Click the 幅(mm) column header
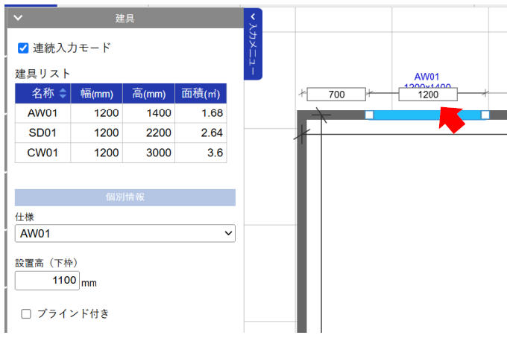 pos(96,94)
